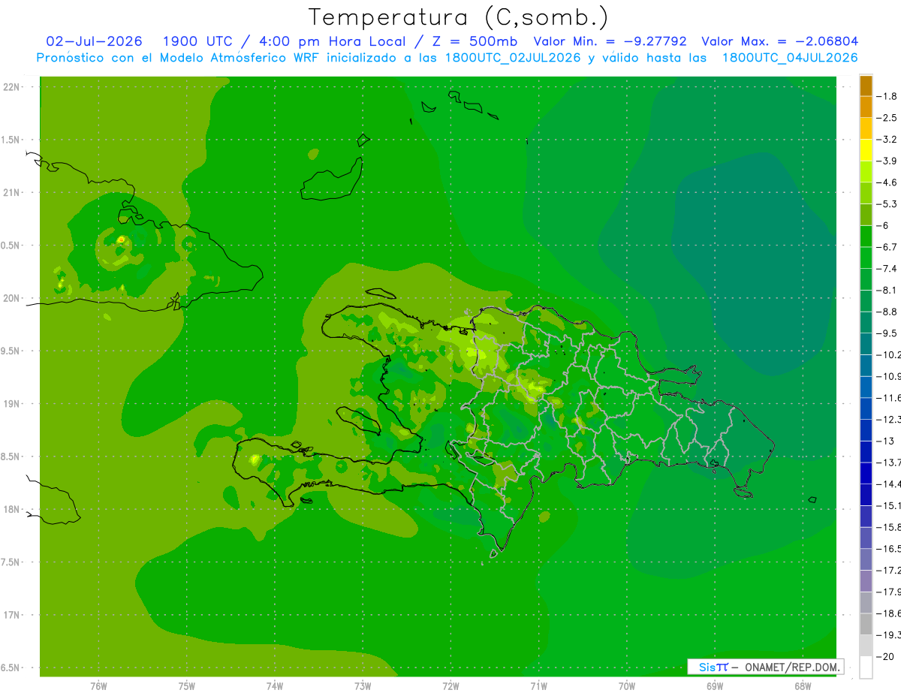Pick the yellow legend swatch between -3.2 and -3.9

[866, 150]
